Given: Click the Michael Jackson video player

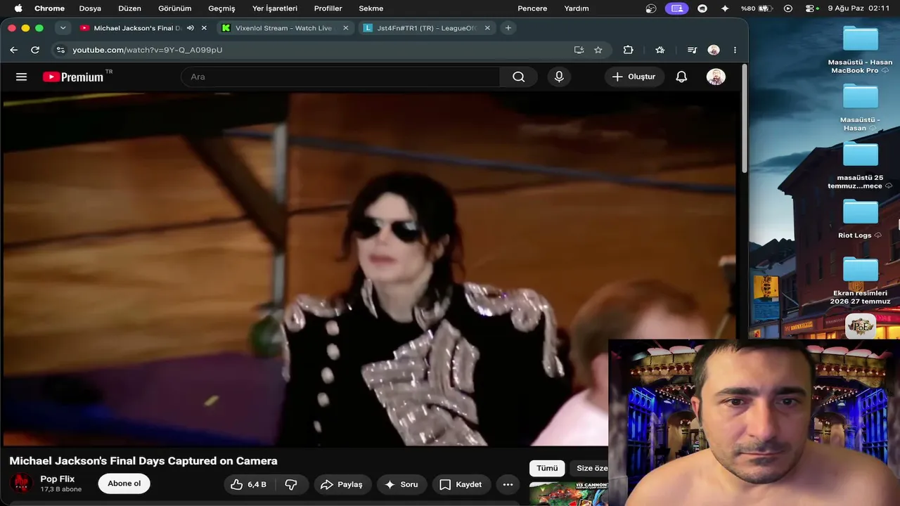Looking at the screenshot, I should pyautogui.click(x=371, y=270).
